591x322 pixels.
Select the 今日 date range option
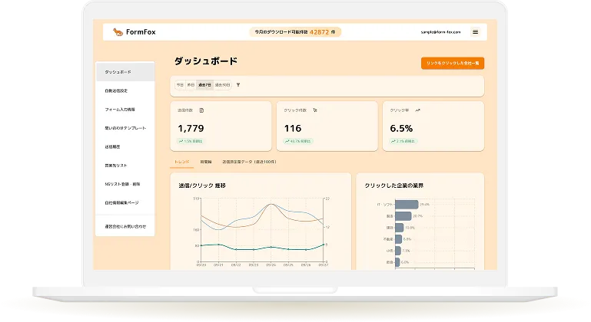(x=180, y=85)
